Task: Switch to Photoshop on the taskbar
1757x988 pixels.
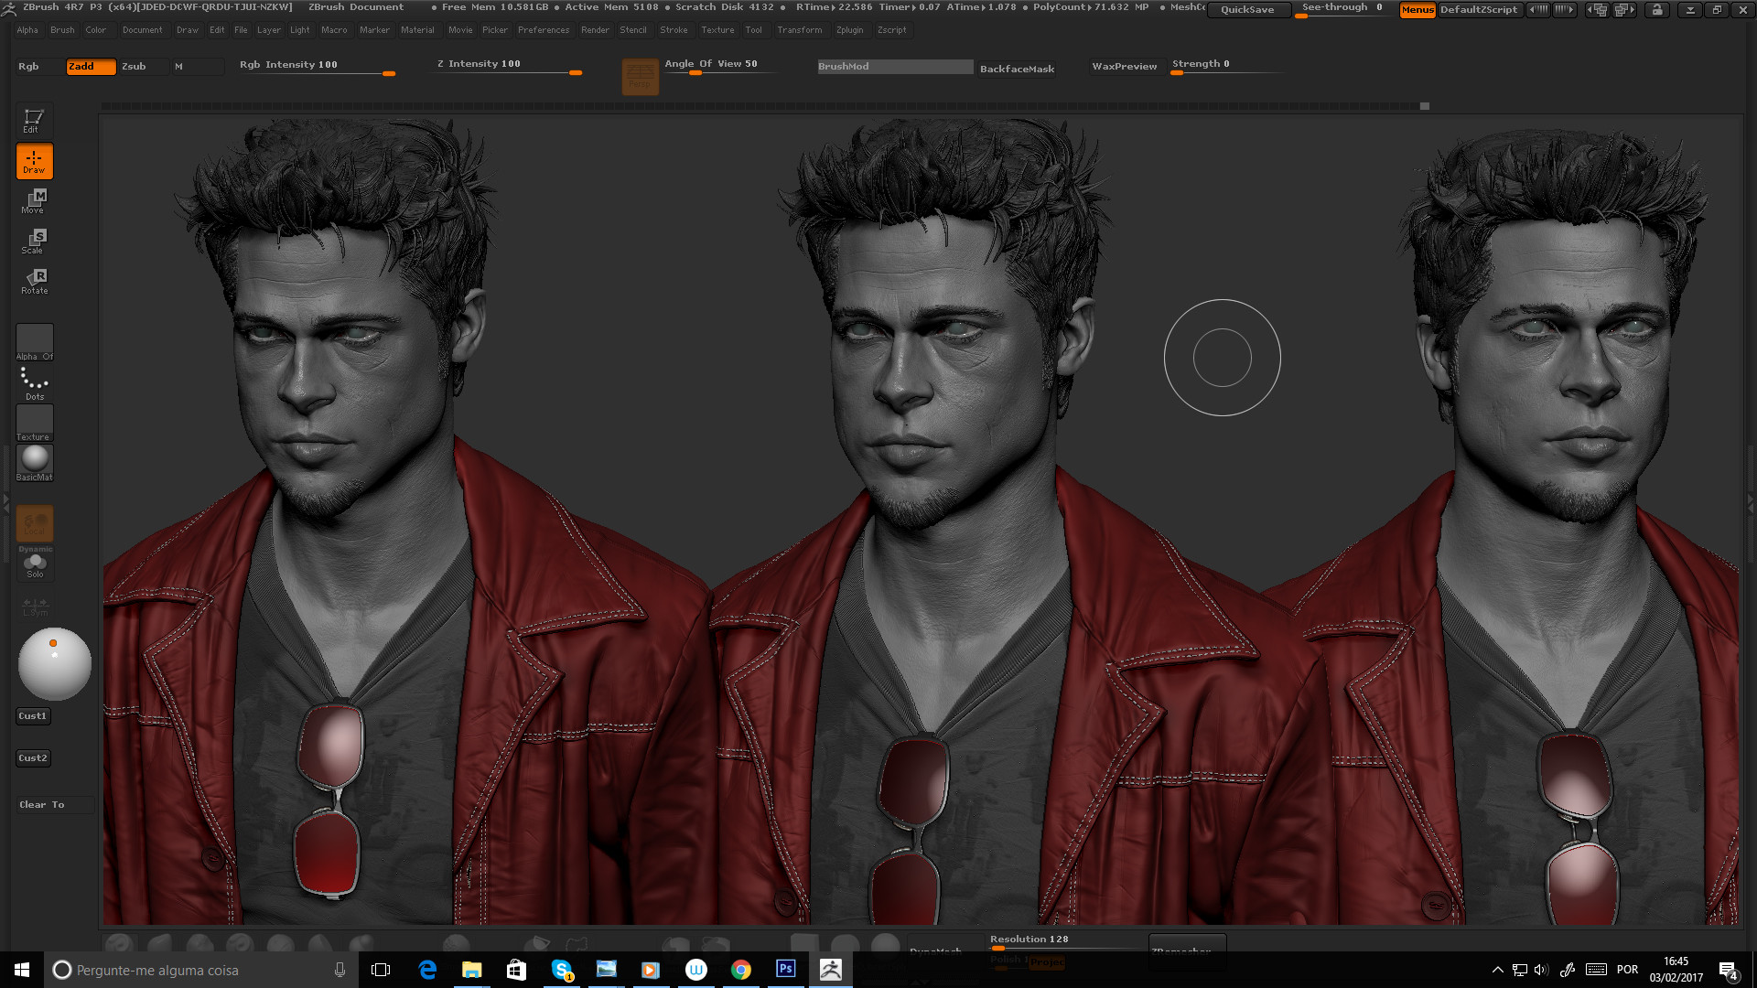Action: 786,970
